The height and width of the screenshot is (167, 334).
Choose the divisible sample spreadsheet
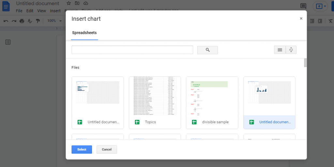[212, 103]
